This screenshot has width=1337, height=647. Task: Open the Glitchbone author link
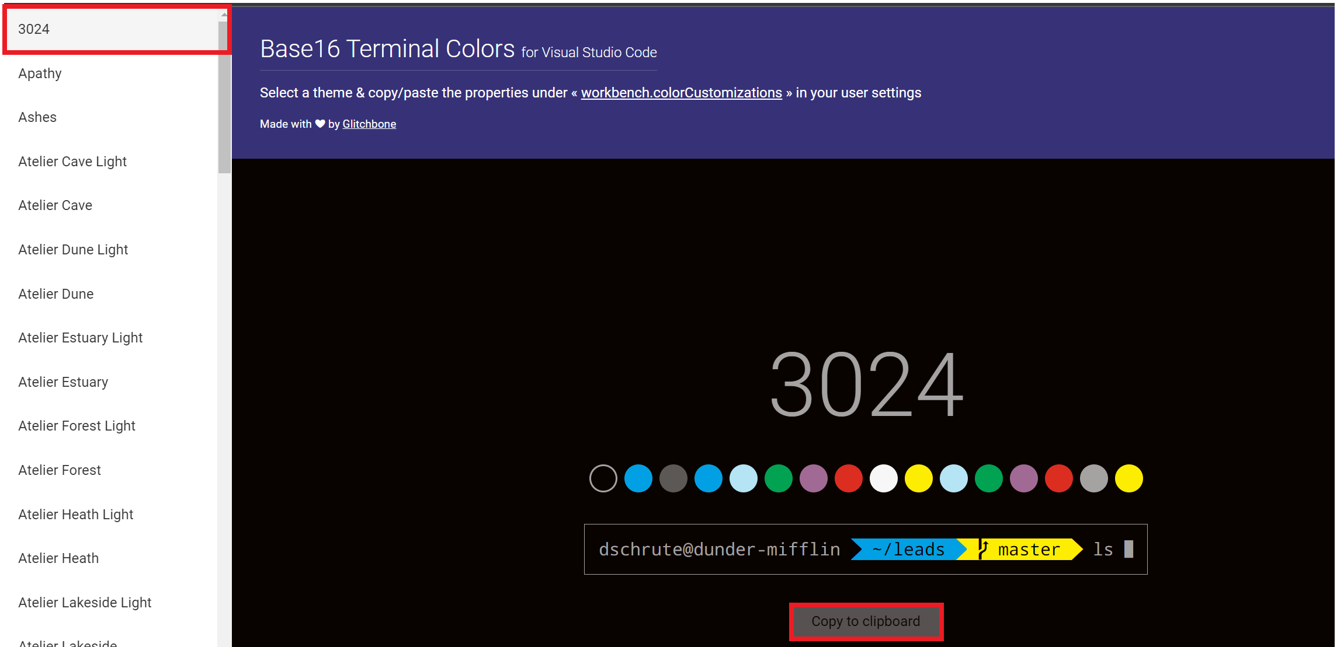[x=369, y=124]
